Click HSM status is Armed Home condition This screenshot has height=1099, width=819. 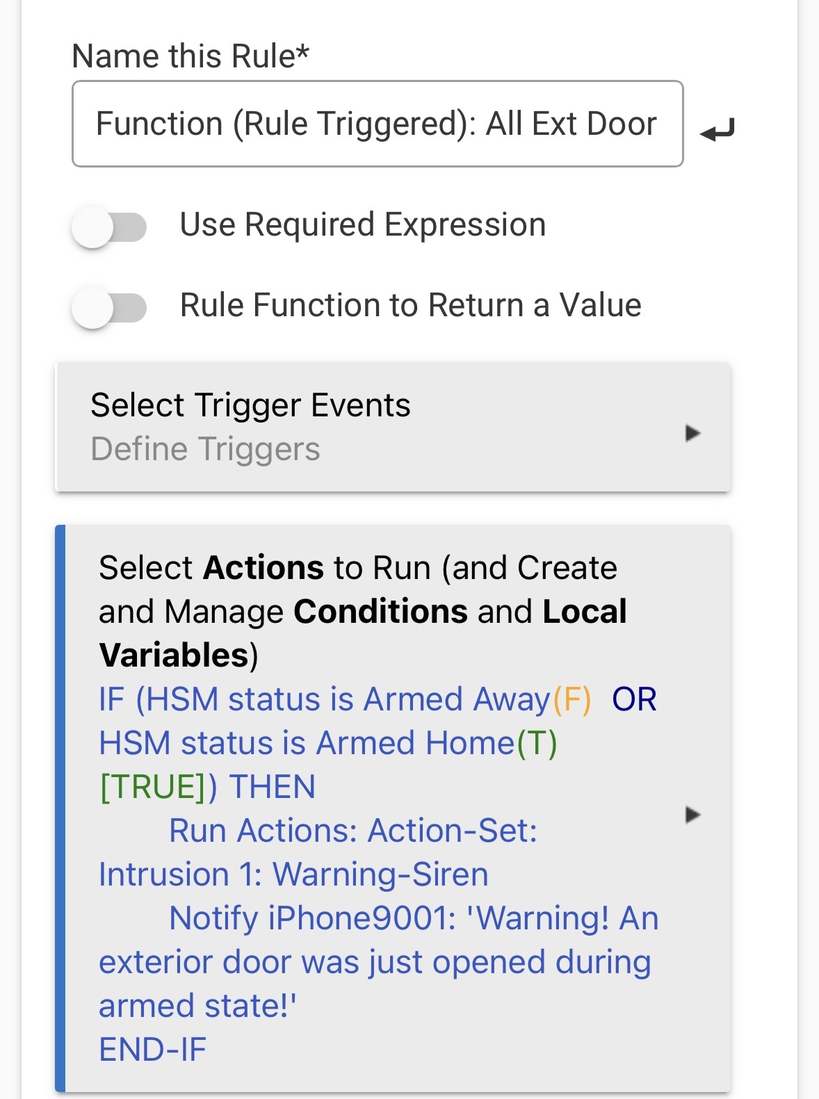(327, 743)
